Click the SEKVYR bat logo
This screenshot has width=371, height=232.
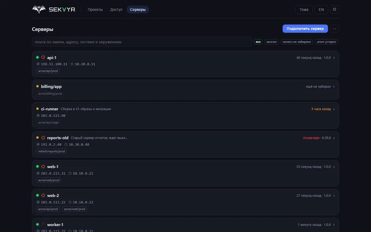39,9
